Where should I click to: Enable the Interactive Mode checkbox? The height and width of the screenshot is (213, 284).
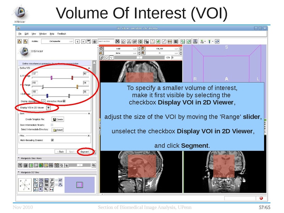coord(64,100)
